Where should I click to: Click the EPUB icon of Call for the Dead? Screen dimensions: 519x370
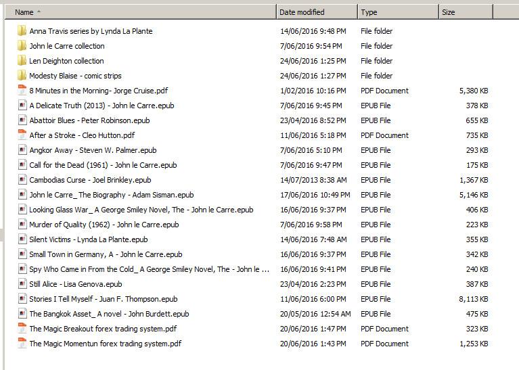(x=22, y=165)
